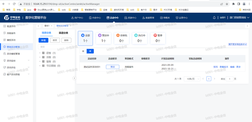
Task: Open 资源中心 in the top navigation
Action: [x=130, y=18]
